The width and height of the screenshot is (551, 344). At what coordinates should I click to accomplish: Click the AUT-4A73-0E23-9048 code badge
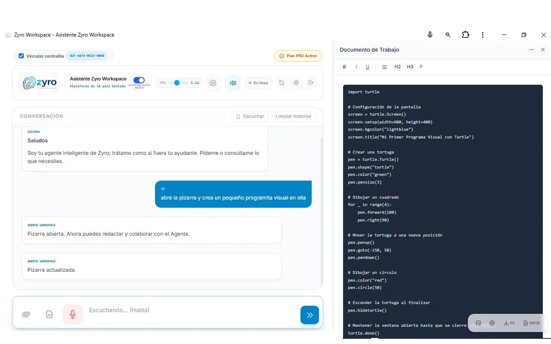(x=87, y=56)
